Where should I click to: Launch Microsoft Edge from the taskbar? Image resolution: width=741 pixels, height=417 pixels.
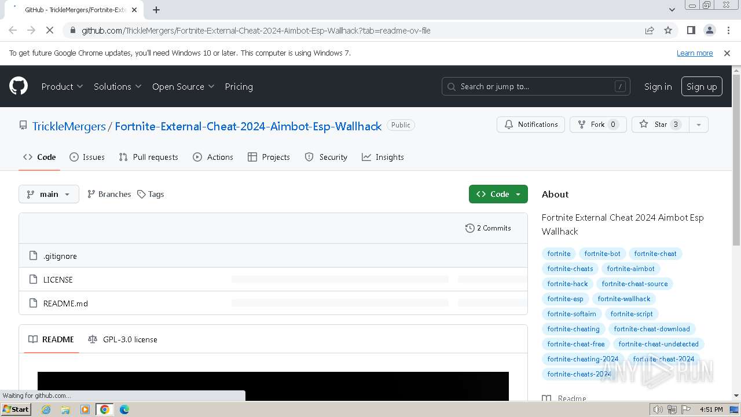tap(124, 409)
